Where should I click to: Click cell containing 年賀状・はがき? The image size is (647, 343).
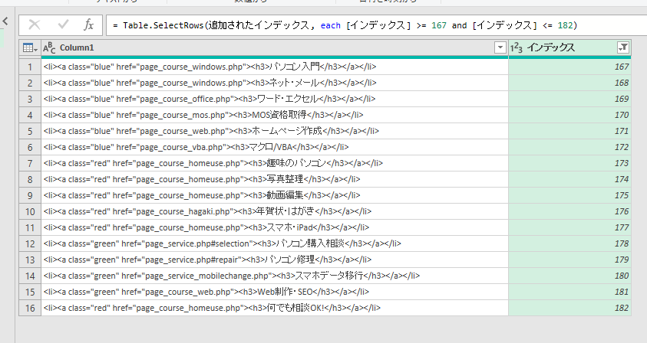coord(275,211)
